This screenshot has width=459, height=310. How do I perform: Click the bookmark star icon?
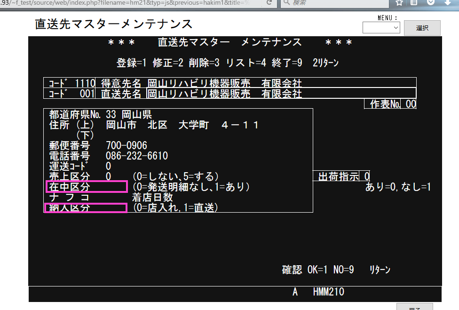399,2
